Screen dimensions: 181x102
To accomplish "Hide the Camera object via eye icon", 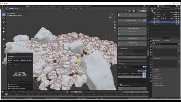I will tap(175, 14).
